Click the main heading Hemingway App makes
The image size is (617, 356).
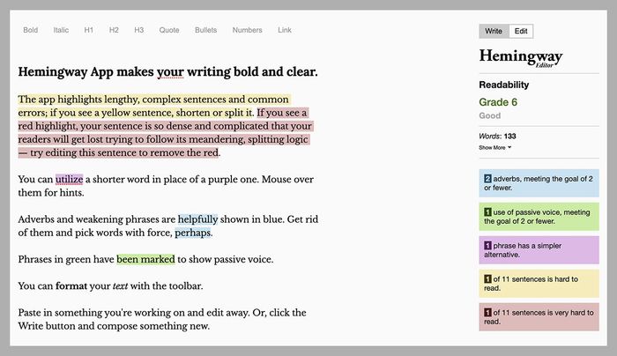click(167, 72)
